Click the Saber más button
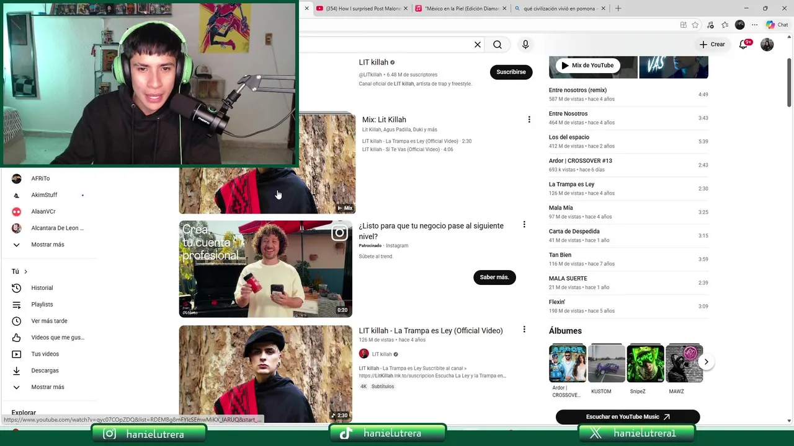Viewport: 794px width, 446px height. pos(494,277)
